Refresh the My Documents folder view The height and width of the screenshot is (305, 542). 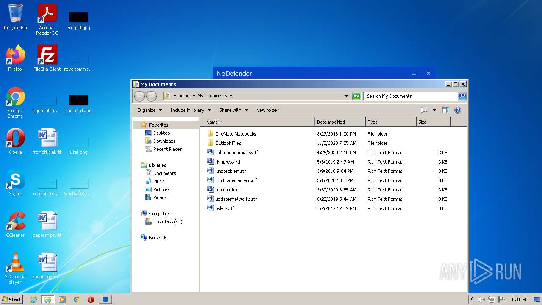coord(357,96)
